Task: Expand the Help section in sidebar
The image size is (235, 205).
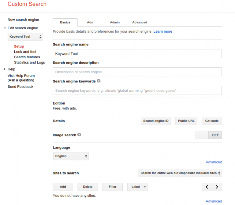Action: [x=5, y=69]
